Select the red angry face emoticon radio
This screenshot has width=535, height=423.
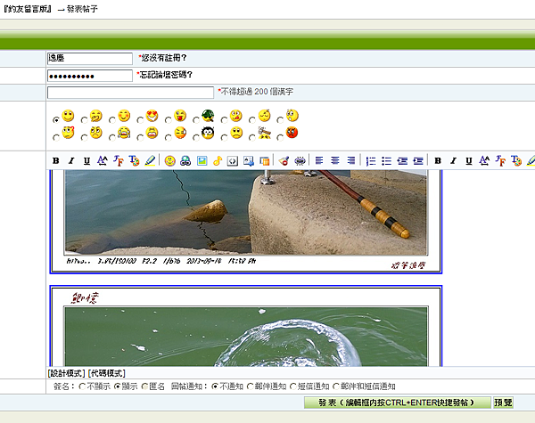click(x=280, y=137)
